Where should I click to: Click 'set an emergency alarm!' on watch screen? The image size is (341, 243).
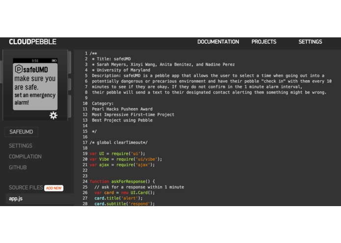click(x=35, y=99)
